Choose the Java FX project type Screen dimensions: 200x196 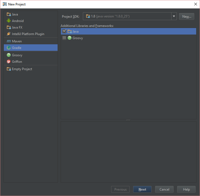click(31, 27)
